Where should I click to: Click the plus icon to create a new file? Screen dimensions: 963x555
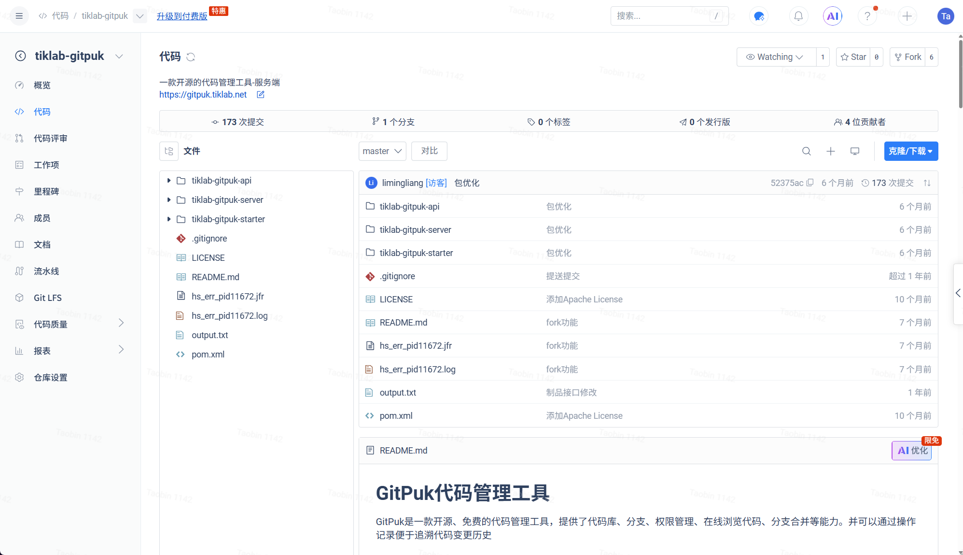tap(831, 151)
